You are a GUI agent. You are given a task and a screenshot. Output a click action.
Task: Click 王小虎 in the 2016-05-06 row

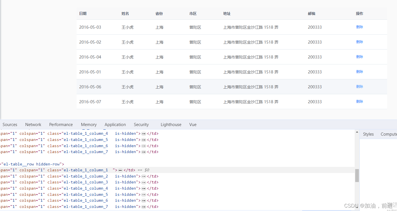click(128, 87)
